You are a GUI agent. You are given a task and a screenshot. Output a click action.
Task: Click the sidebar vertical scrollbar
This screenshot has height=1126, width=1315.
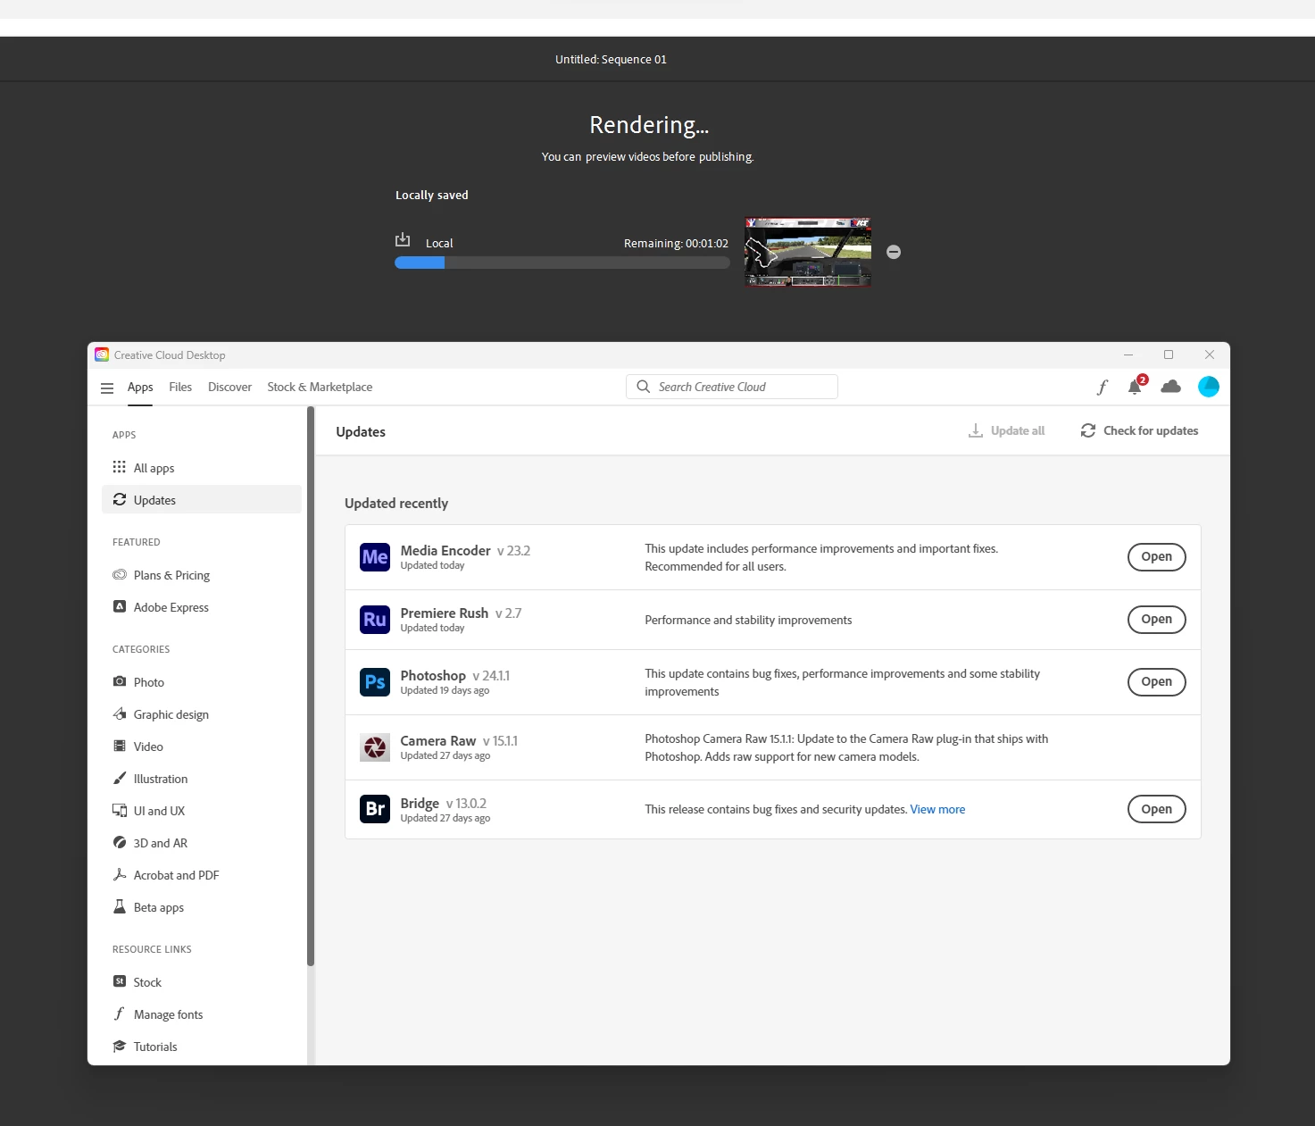click(x=311, y=686)
